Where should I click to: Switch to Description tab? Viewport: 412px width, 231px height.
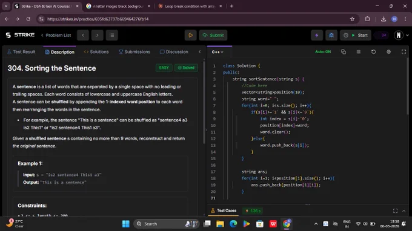tap(60, 52)
